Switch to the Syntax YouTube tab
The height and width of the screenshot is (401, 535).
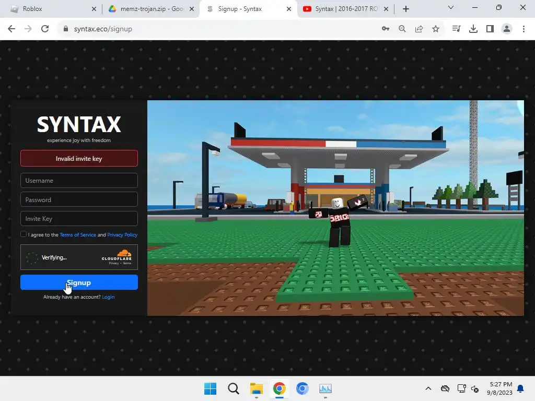pos(346,9)
